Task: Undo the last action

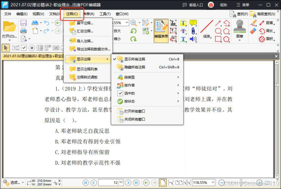Action: (x=47, y=23)
